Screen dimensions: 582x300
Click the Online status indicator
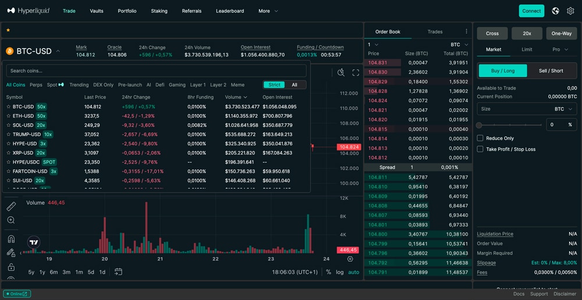point(18,294)
